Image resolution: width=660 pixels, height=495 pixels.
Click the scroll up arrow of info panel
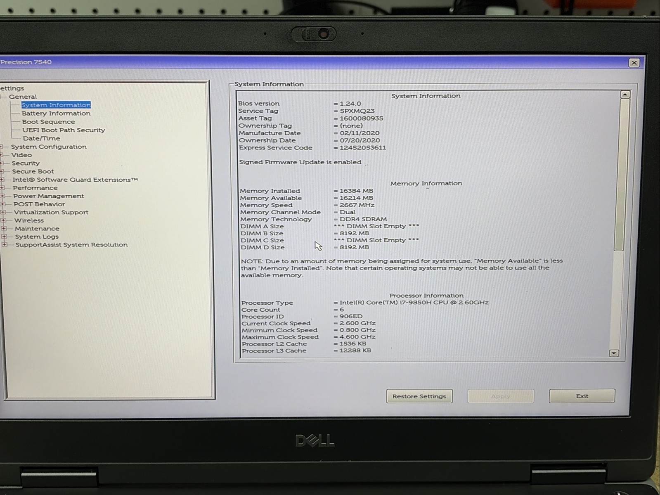click(625, 95)
